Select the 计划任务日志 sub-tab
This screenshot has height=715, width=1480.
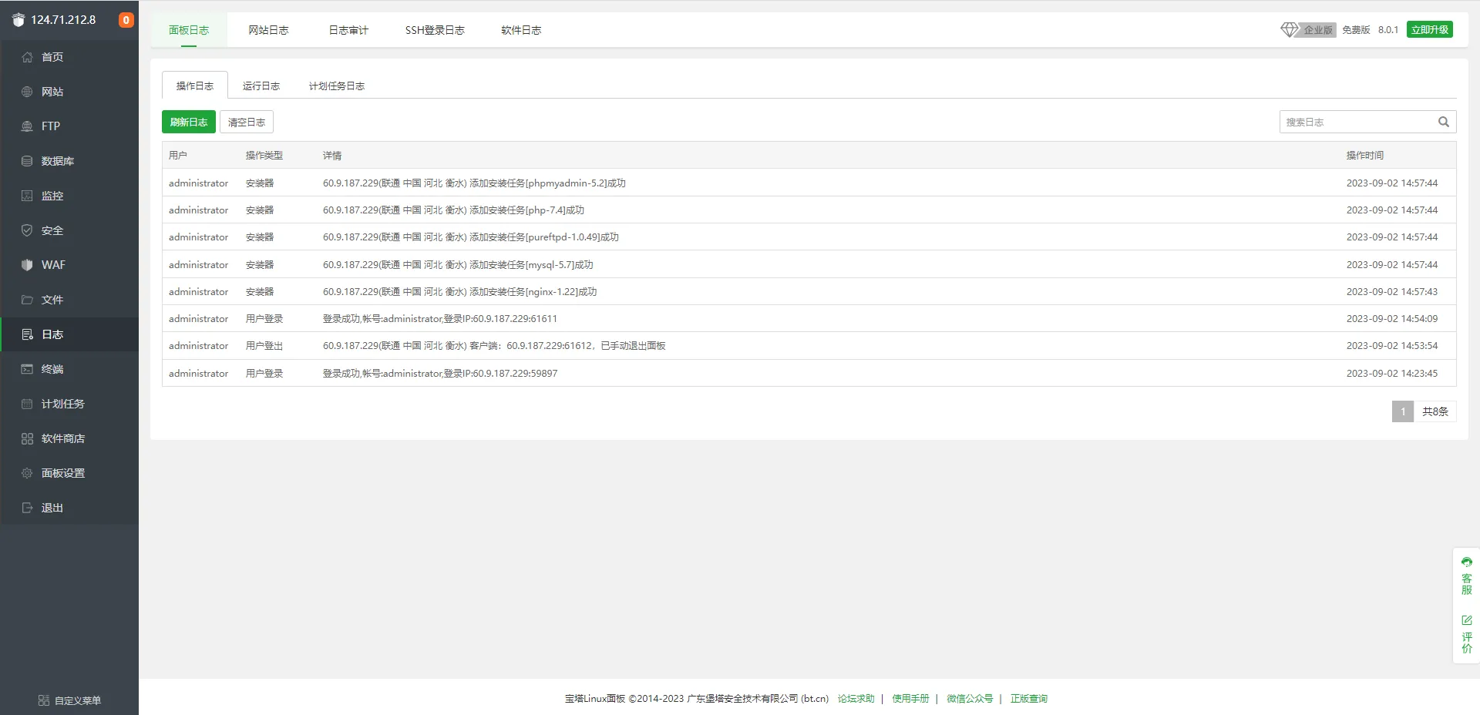[337, 86]
